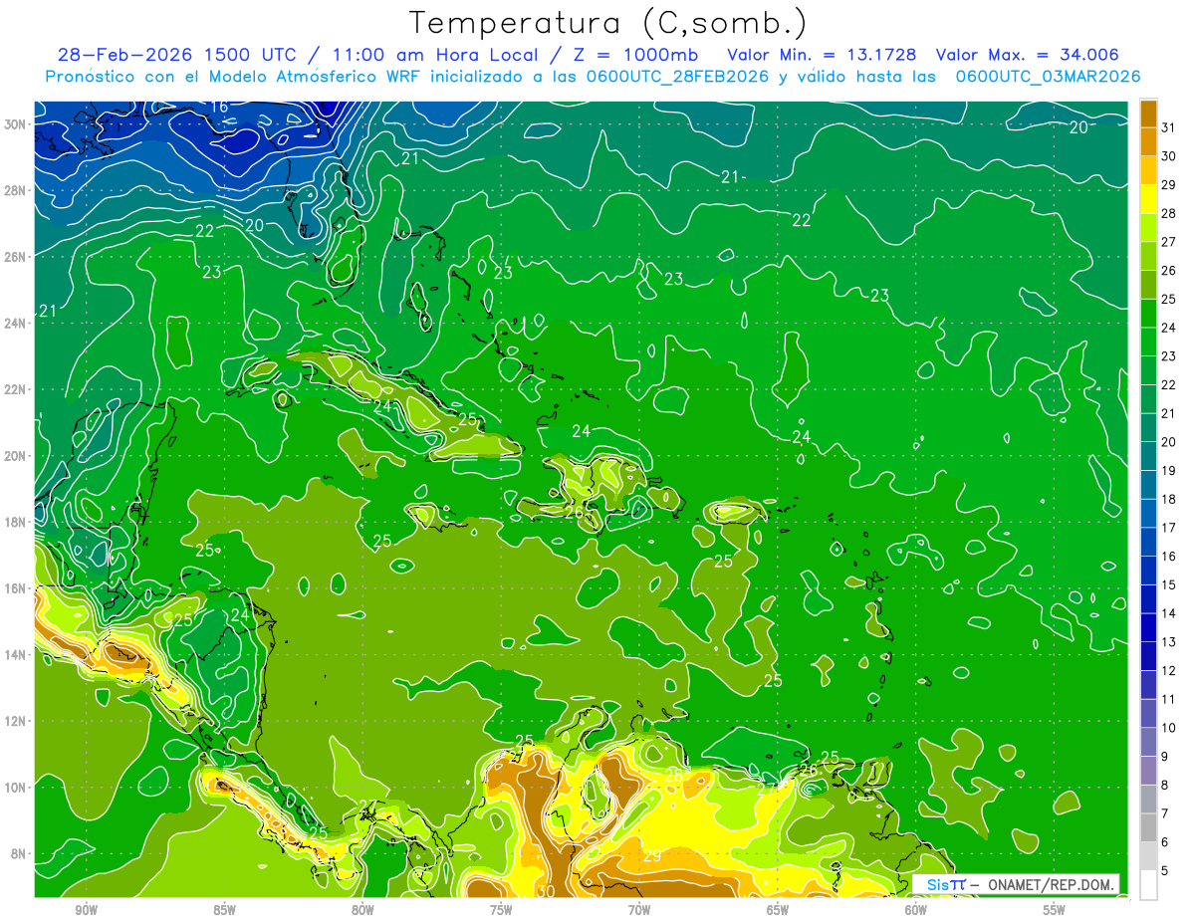Click the 75W longitude axis label

[501, 910]
